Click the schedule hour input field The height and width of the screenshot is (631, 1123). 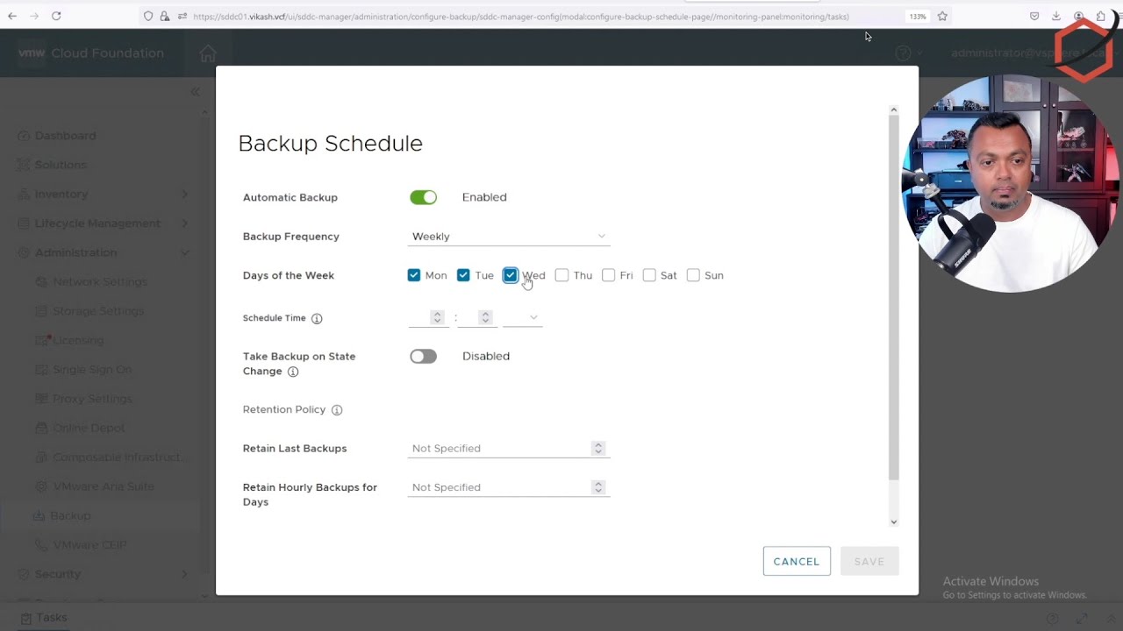click(x=419, y=317)
